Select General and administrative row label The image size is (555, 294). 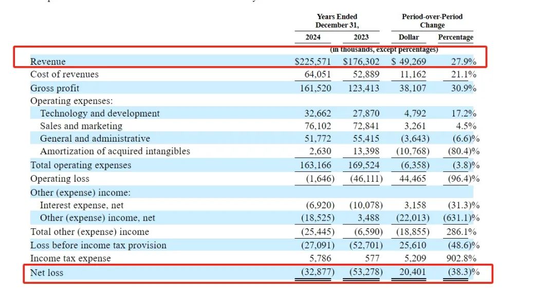95,138
